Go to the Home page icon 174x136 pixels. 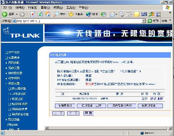(x=48, y=14)
